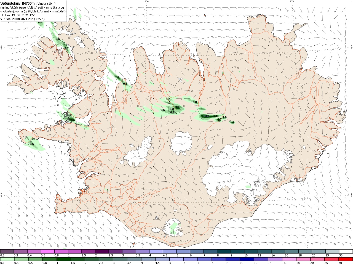Click the 'IT: Fim. 19. 08. 2021 12Z' line
Viewport: 353px width, 265px height.
[x=17, y=15]
